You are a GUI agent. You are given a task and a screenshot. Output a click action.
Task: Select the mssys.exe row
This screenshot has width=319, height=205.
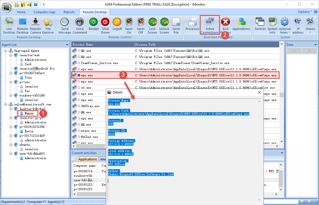89,131
